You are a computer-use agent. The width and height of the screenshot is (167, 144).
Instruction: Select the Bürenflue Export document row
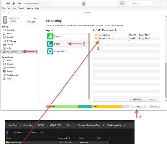[x=127, y=38]
